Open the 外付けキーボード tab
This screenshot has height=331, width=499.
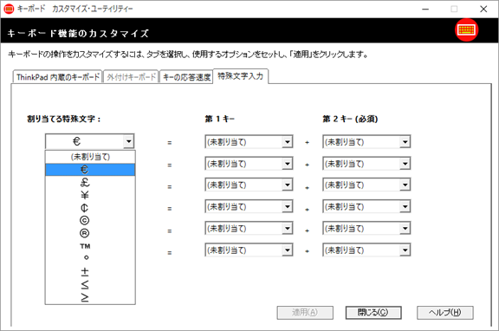pos(131,77)
